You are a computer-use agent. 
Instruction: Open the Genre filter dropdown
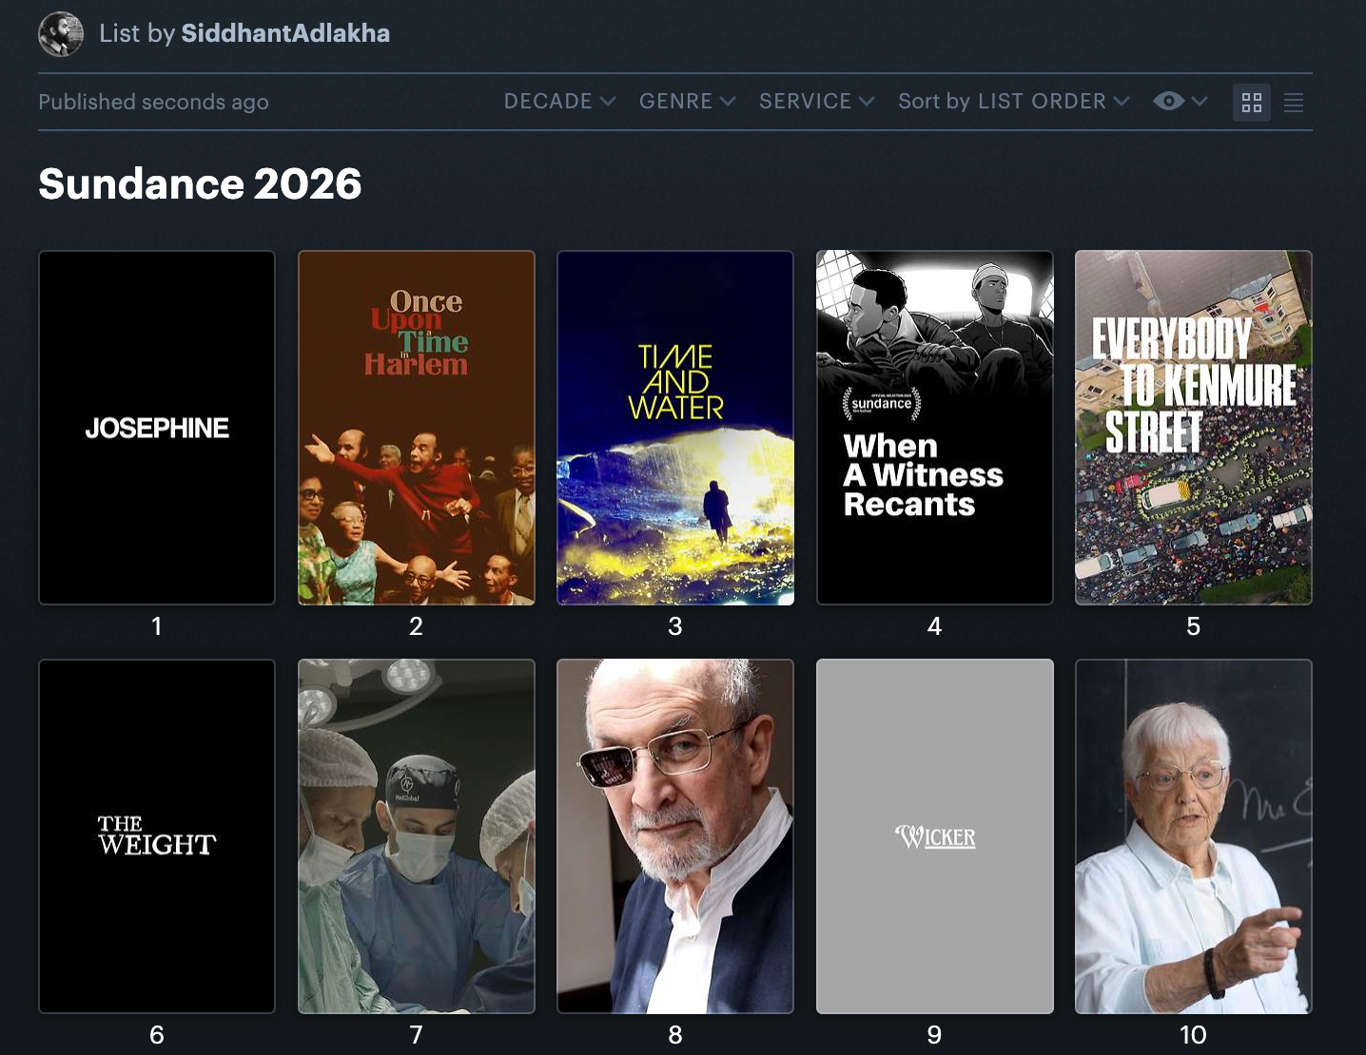click(687, 102)
